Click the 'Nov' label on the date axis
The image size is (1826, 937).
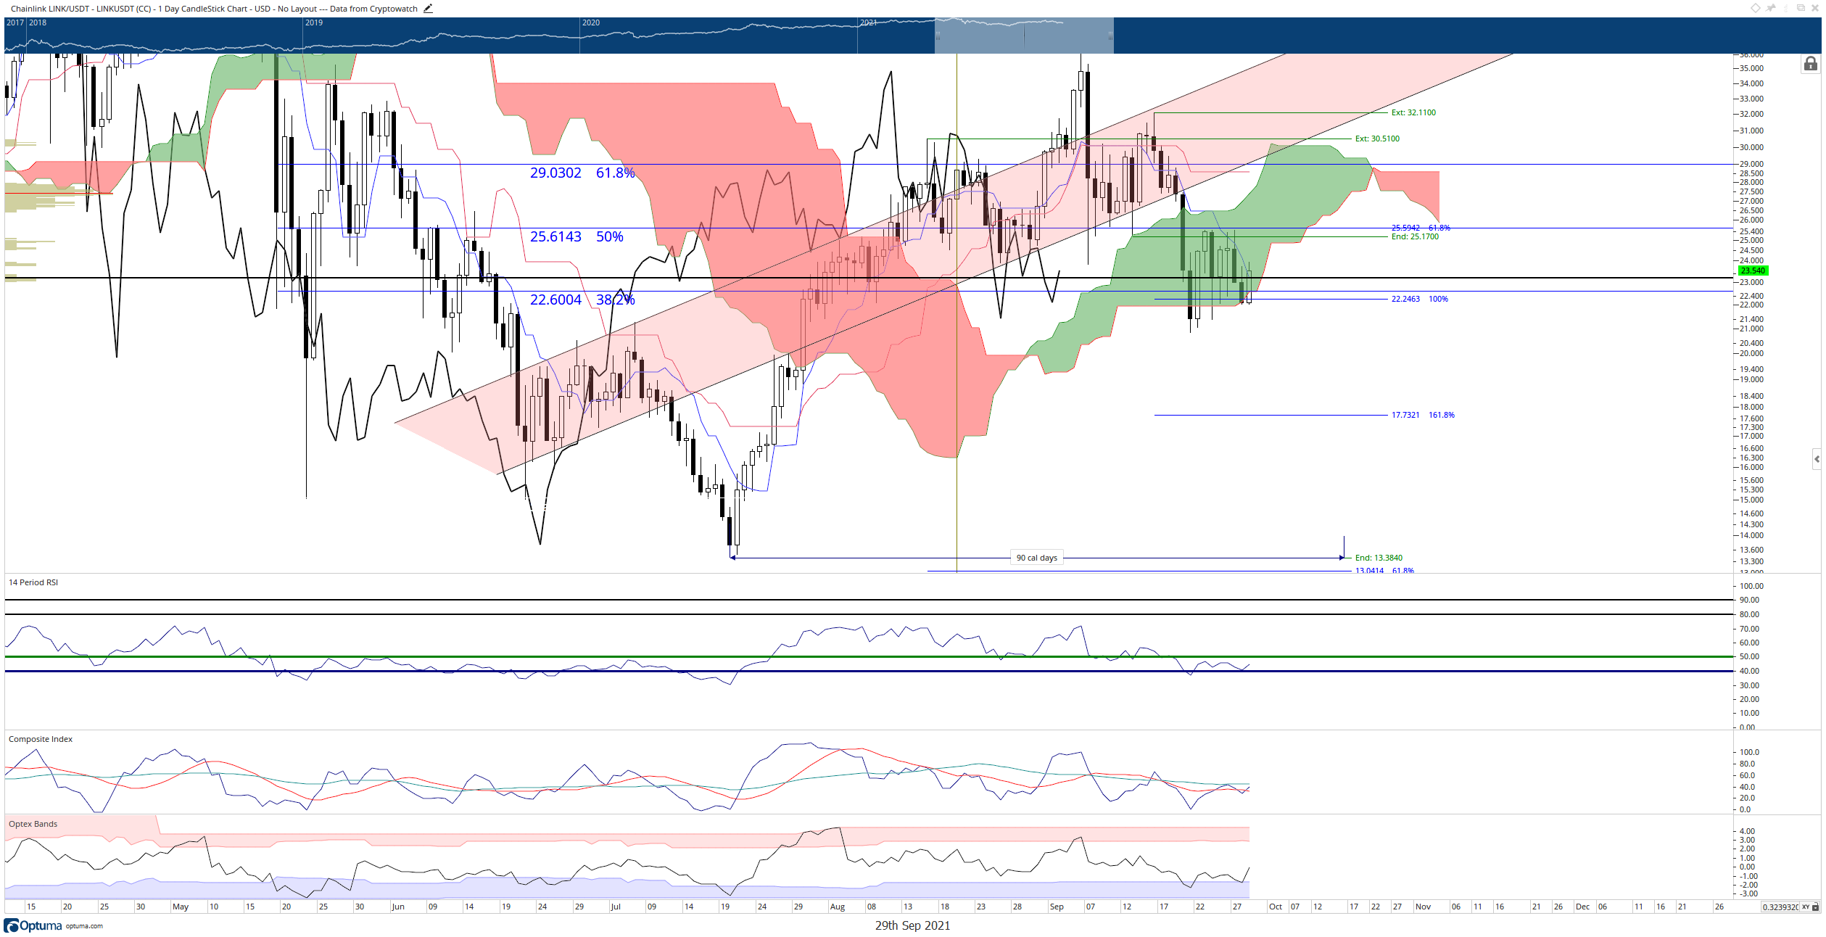tap(1424, 907)
